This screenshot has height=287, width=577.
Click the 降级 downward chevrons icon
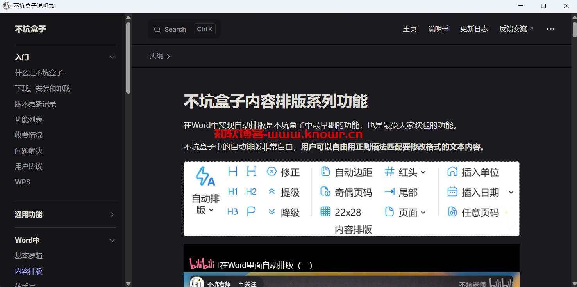pyautogui.click(x=272, y=212)
